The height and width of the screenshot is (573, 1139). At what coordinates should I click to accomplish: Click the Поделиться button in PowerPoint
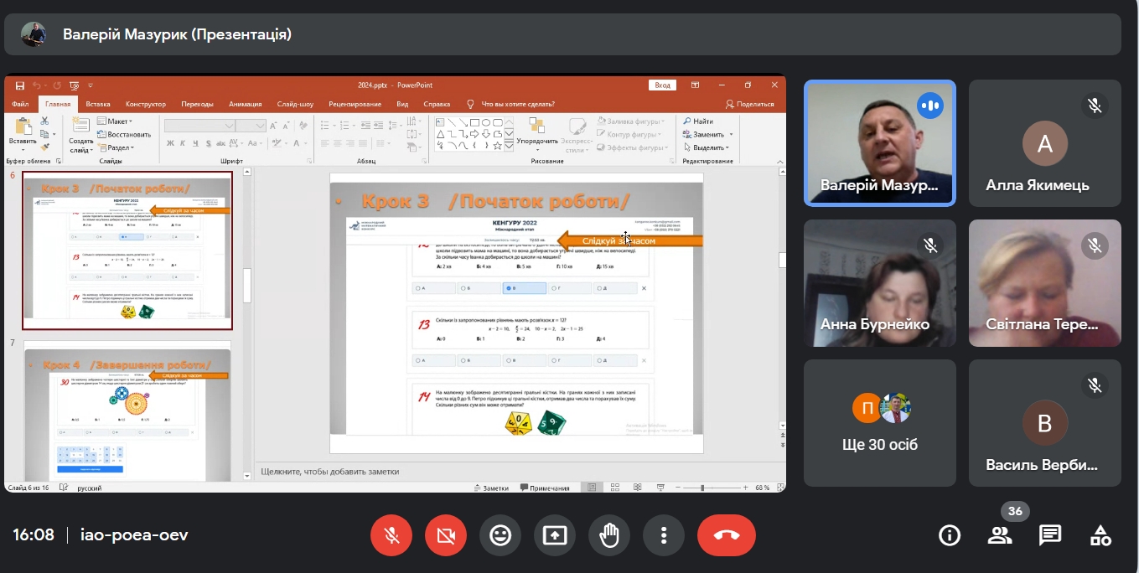point(750,105)
